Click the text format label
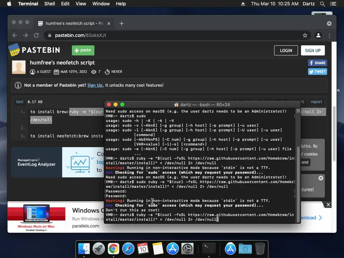This screenshot has width=344, height=258. tap(19, 102)
